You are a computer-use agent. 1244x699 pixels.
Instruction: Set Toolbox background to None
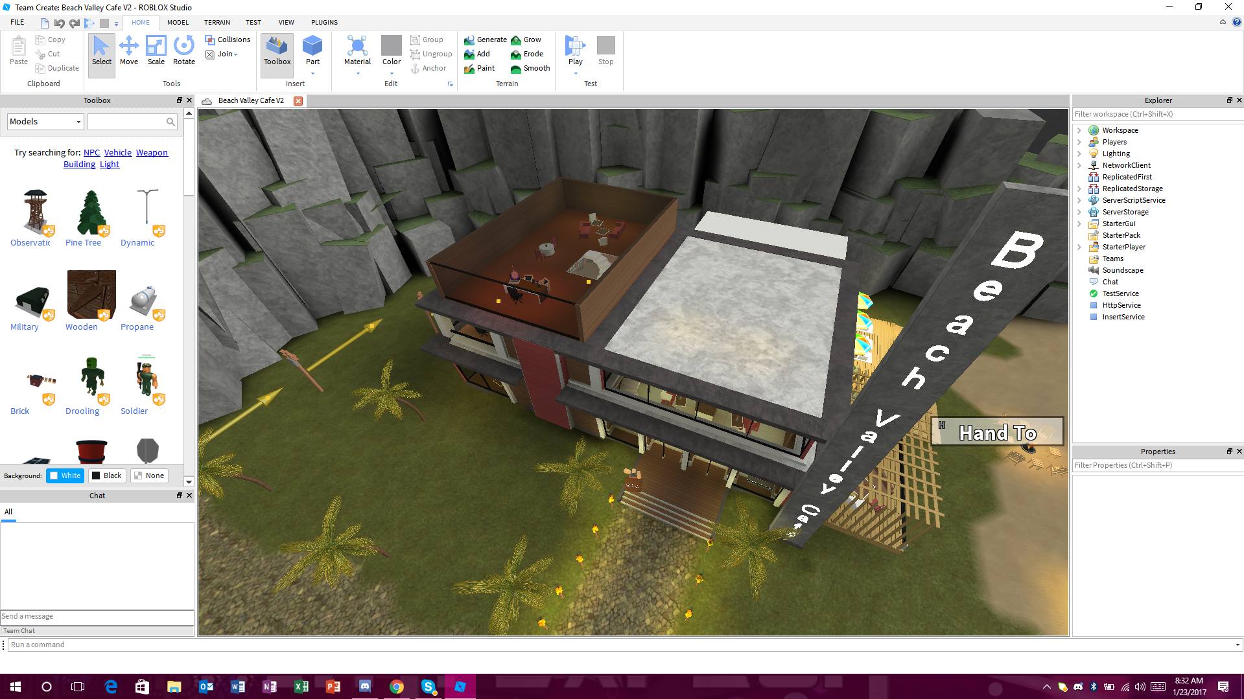(x=148, y=476)
